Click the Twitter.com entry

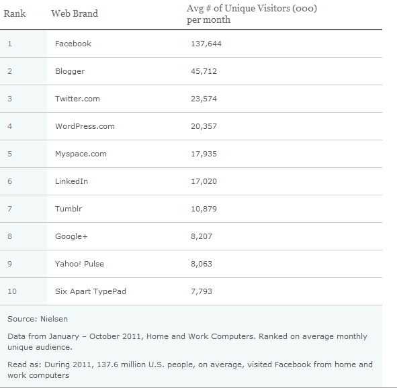pyautogui.click(x=77, y=99)
